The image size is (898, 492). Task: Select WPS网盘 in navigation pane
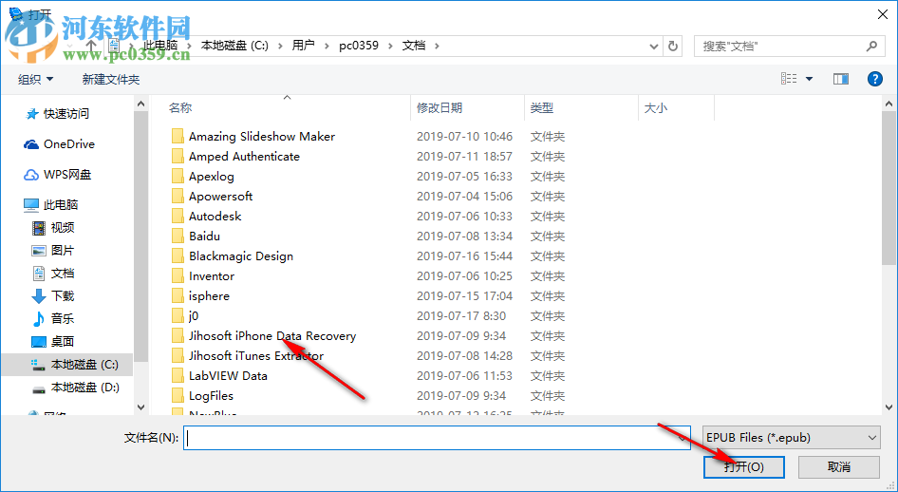click(x=67, y=175)
